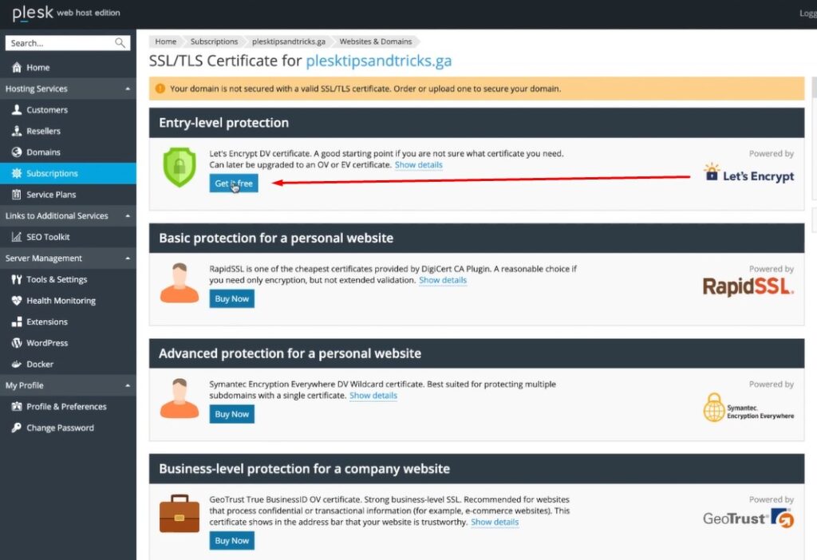The width and height of the screenshot is (817, 560).
Task: Buy the GeoTrust True BusinessID certificate
Action: tap(231, 540)
